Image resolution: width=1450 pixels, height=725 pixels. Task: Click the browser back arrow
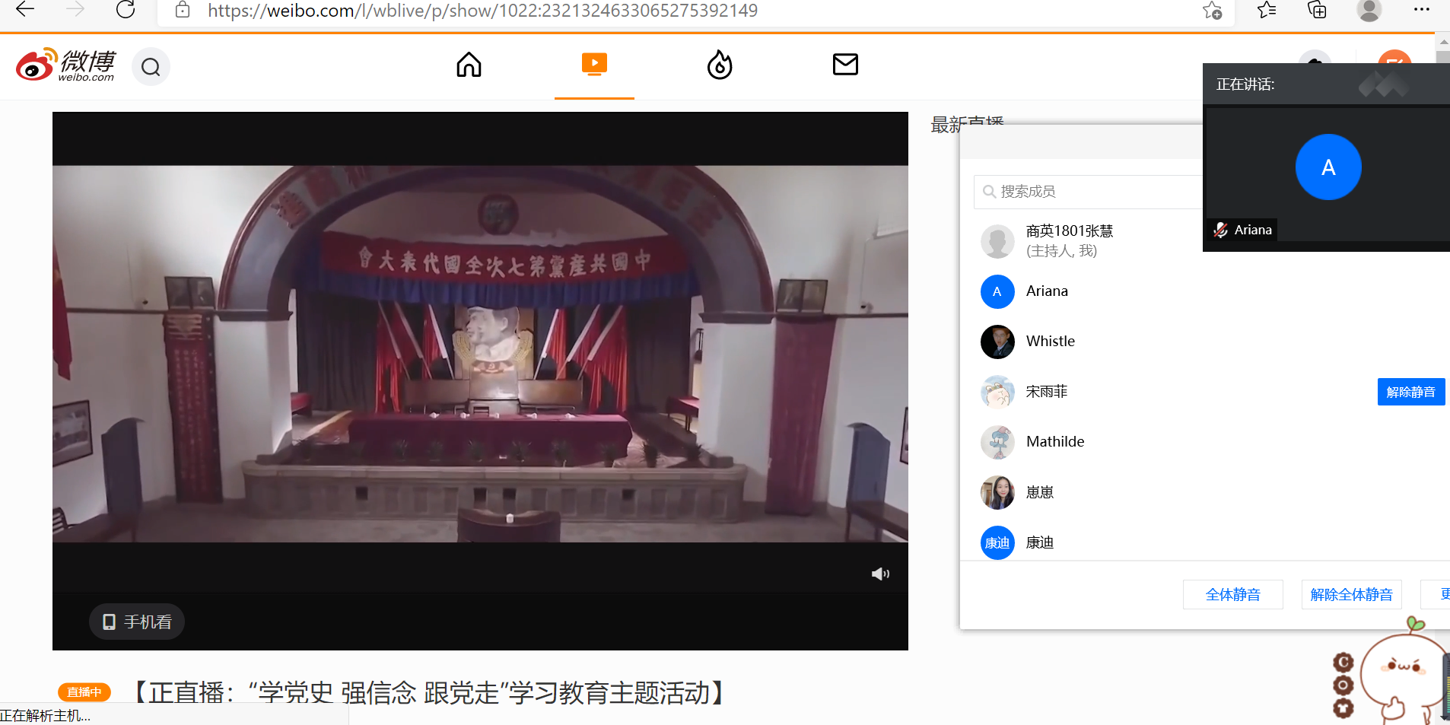click(25, 10)
